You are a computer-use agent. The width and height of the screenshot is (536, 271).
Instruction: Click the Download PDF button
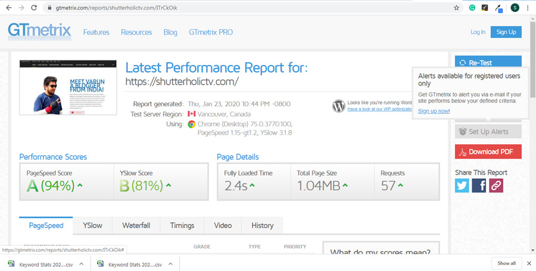488,152
